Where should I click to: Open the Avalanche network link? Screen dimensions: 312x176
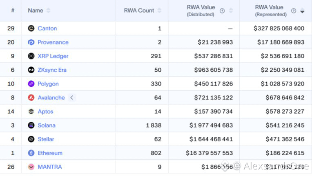(x=51, y=98)
